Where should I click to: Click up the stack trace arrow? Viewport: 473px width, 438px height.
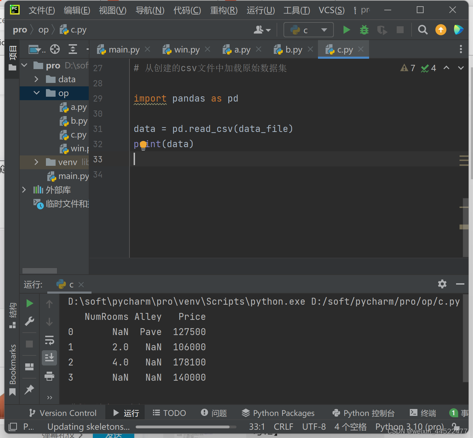[x=49, y=304]
